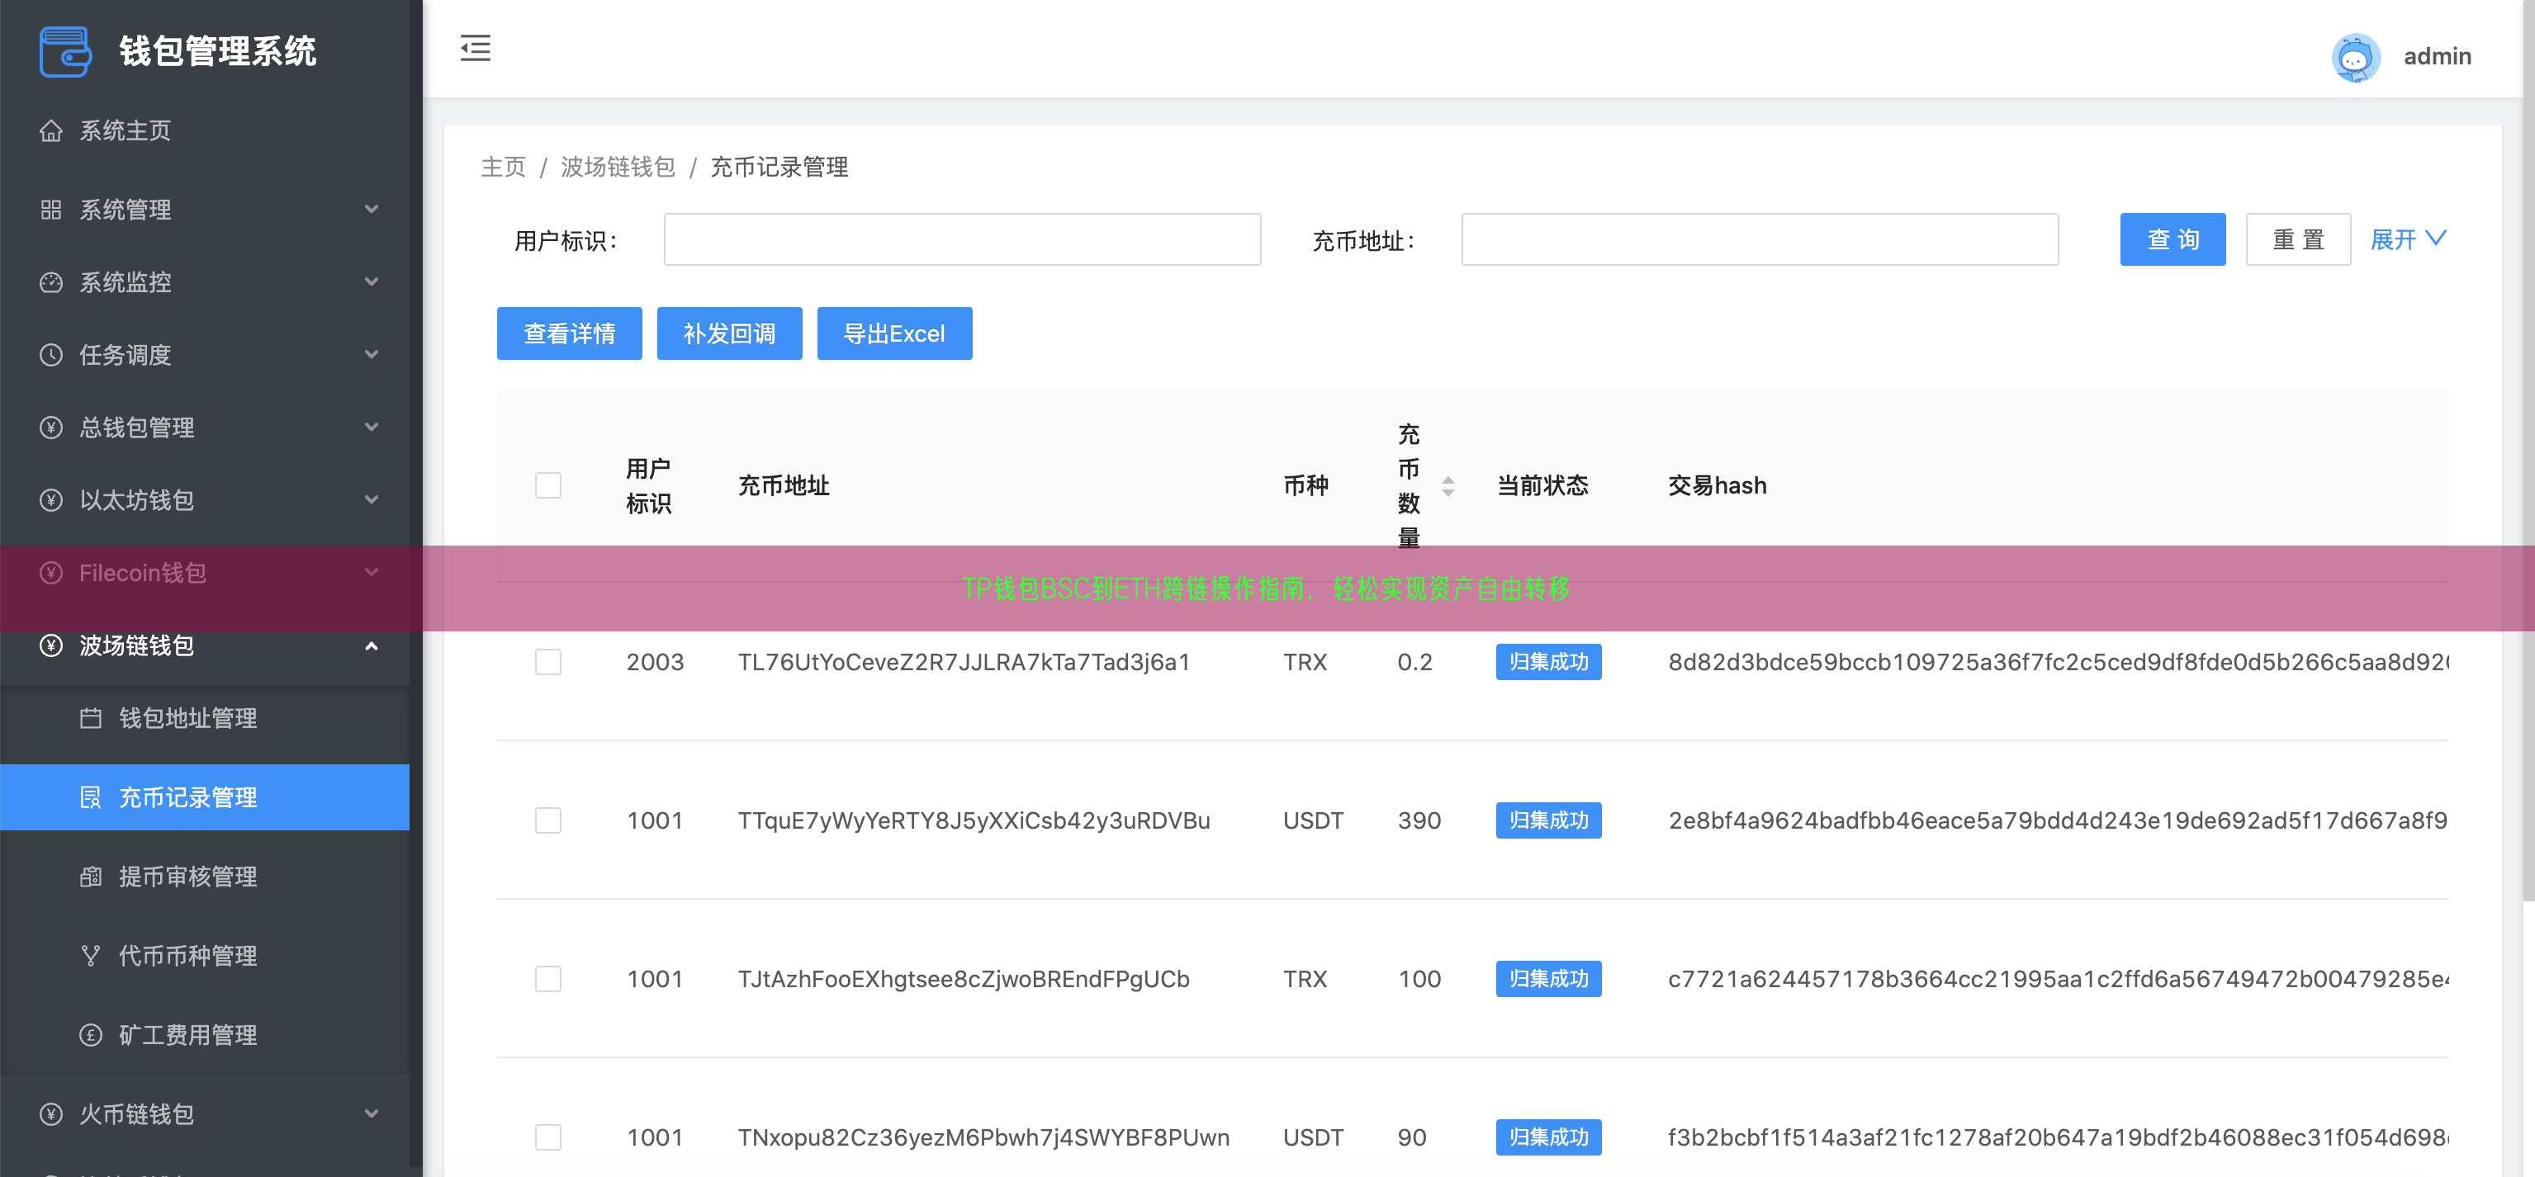The height and width of the screenshot is (1177, 2535).
Task: Click the 查看详情 button
Action: pos(569,333)
